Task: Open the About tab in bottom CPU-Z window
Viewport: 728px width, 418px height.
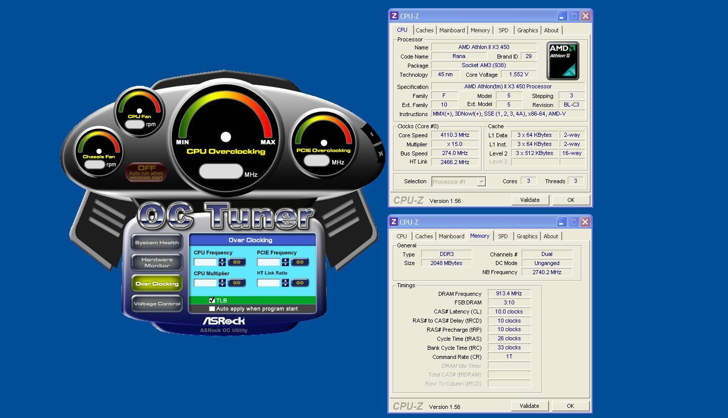Action: coord(551,236)
